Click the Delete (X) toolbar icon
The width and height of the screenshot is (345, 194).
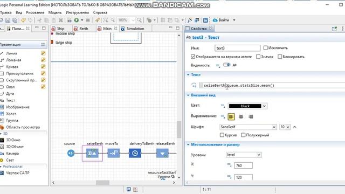[x=61, y=20]
